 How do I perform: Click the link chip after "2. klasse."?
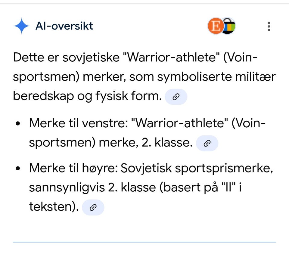click(207, 143)
